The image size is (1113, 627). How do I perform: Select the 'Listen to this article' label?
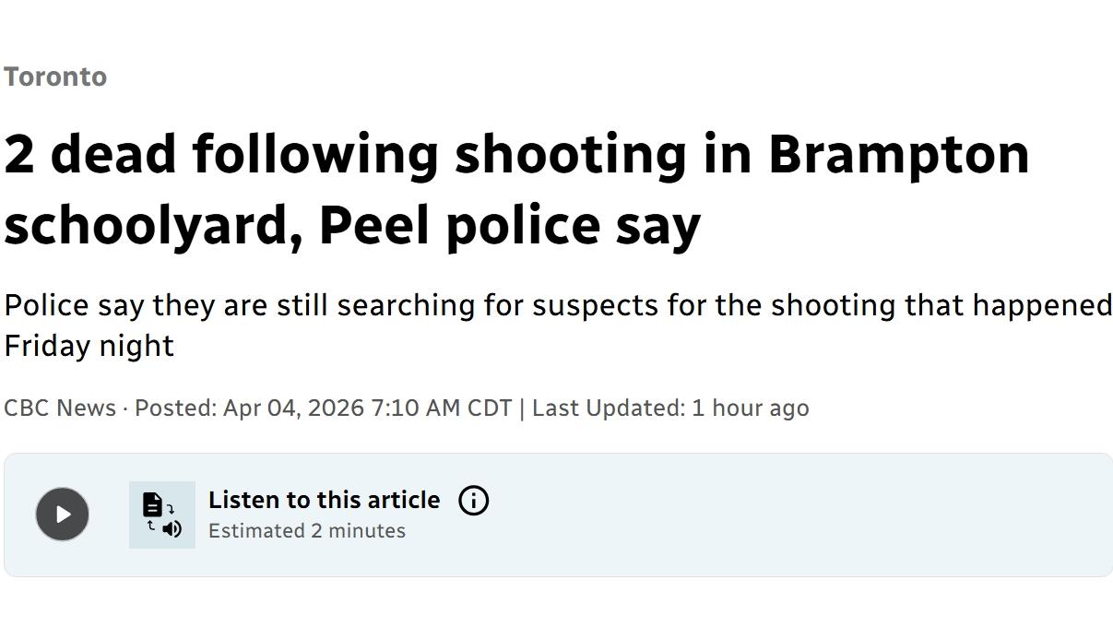click(324, 500)
